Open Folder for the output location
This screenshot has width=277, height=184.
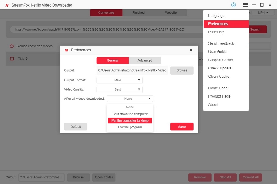tap(104, 177)
